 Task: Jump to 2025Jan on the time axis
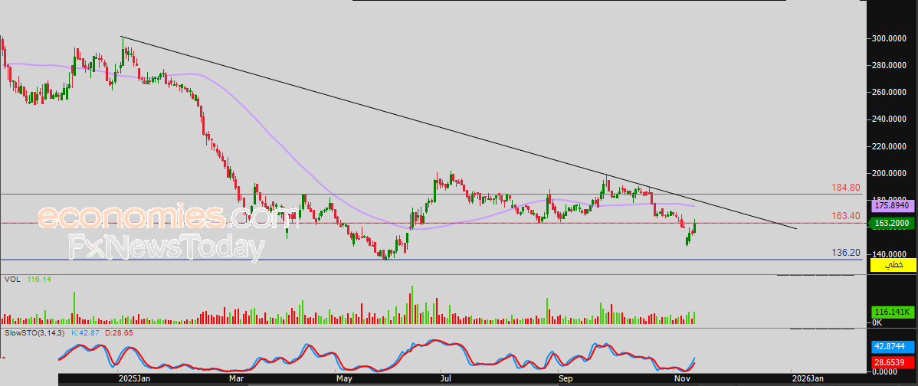pyautogui.click(x=133, y=378)
